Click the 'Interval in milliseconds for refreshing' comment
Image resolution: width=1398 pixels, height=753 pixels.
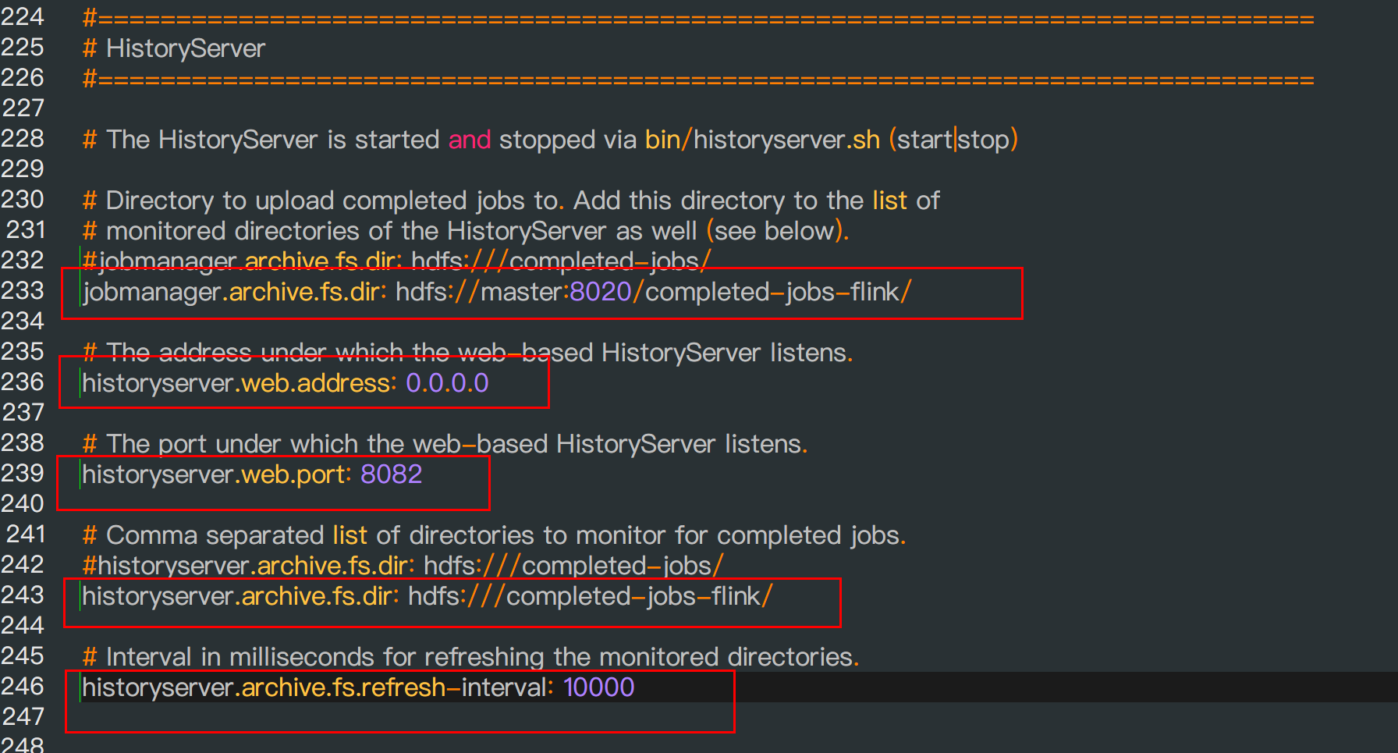click(470, 657)
